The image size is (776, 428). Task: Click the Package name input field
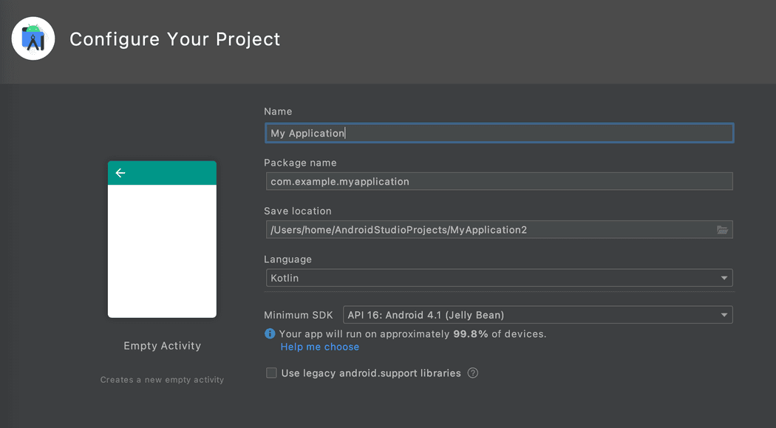tap(499, 181)
